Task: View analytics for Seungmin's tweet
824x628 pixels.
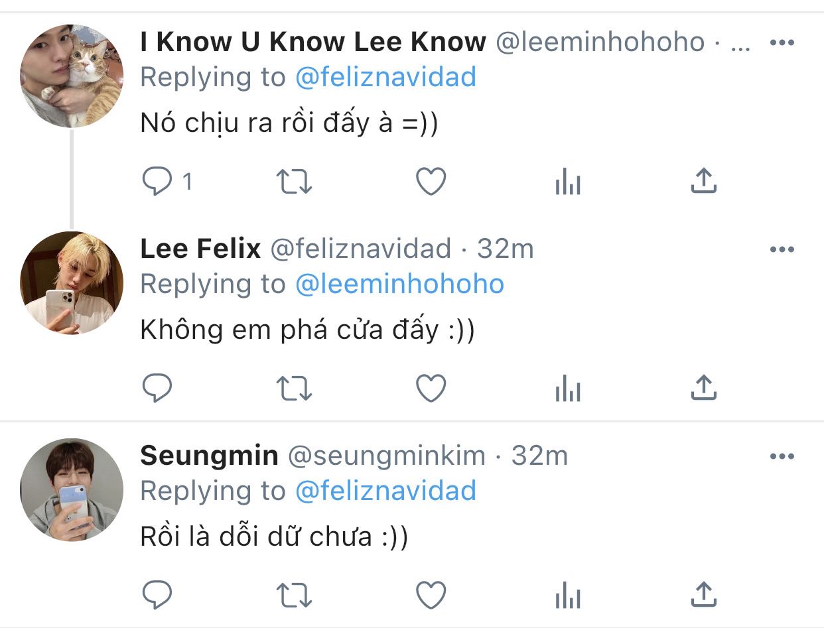Action: 568,595
